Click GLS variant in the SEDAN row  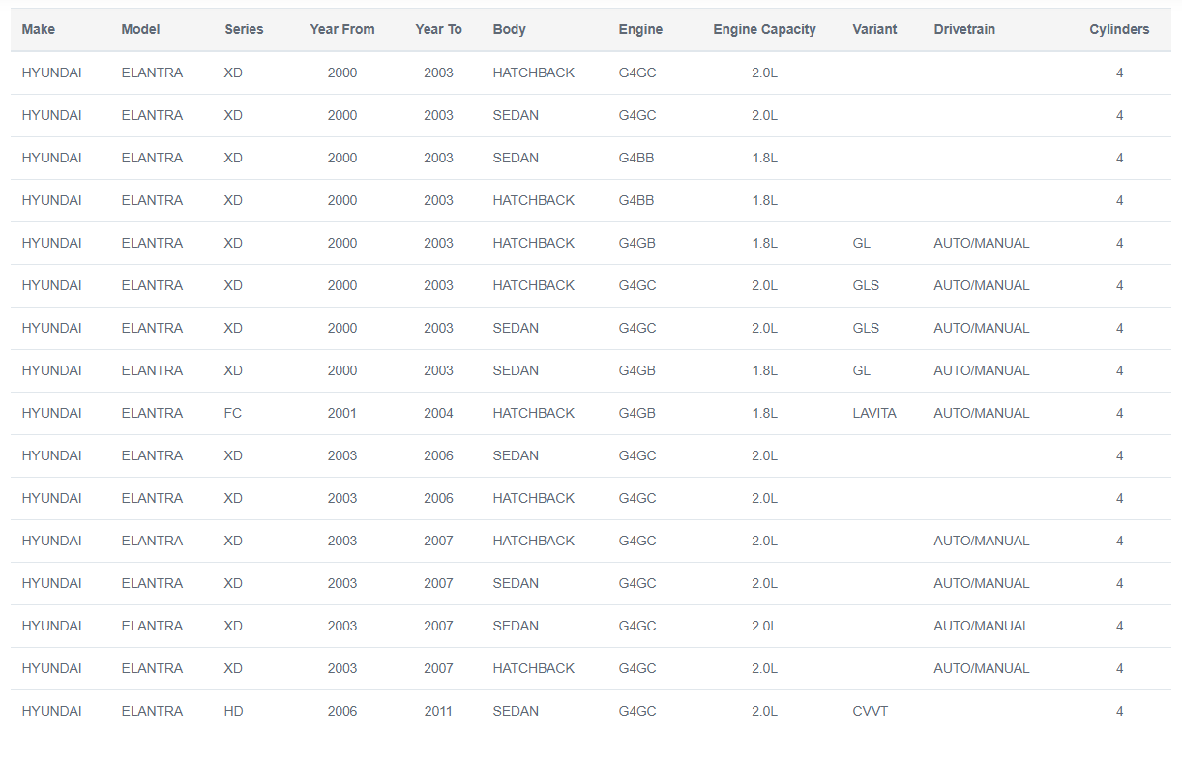pyautogui.click(x=866, y=328)
